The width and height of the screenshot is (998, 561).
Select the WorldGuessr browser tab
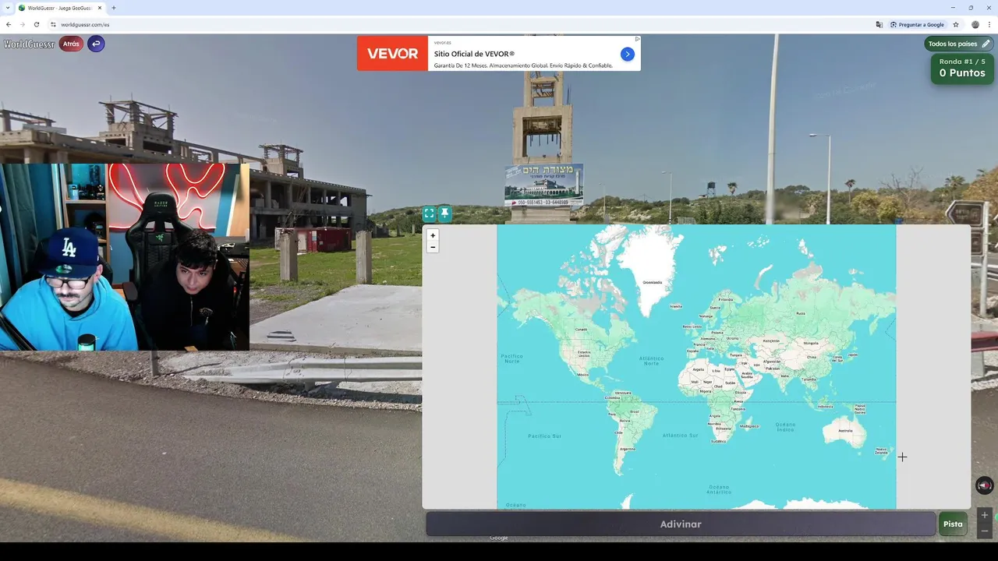pos(61,8)
